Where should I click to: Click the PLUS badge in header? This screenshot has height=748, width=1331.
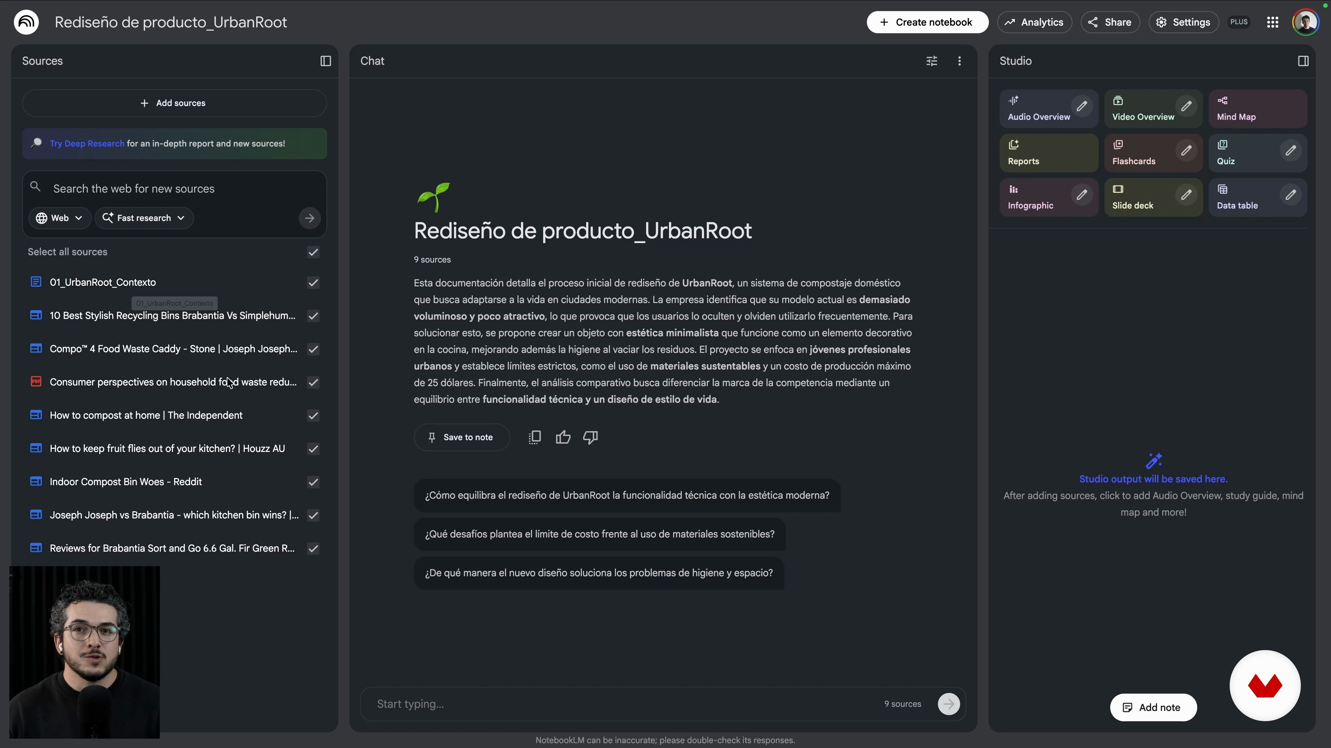click(1238, 22)
